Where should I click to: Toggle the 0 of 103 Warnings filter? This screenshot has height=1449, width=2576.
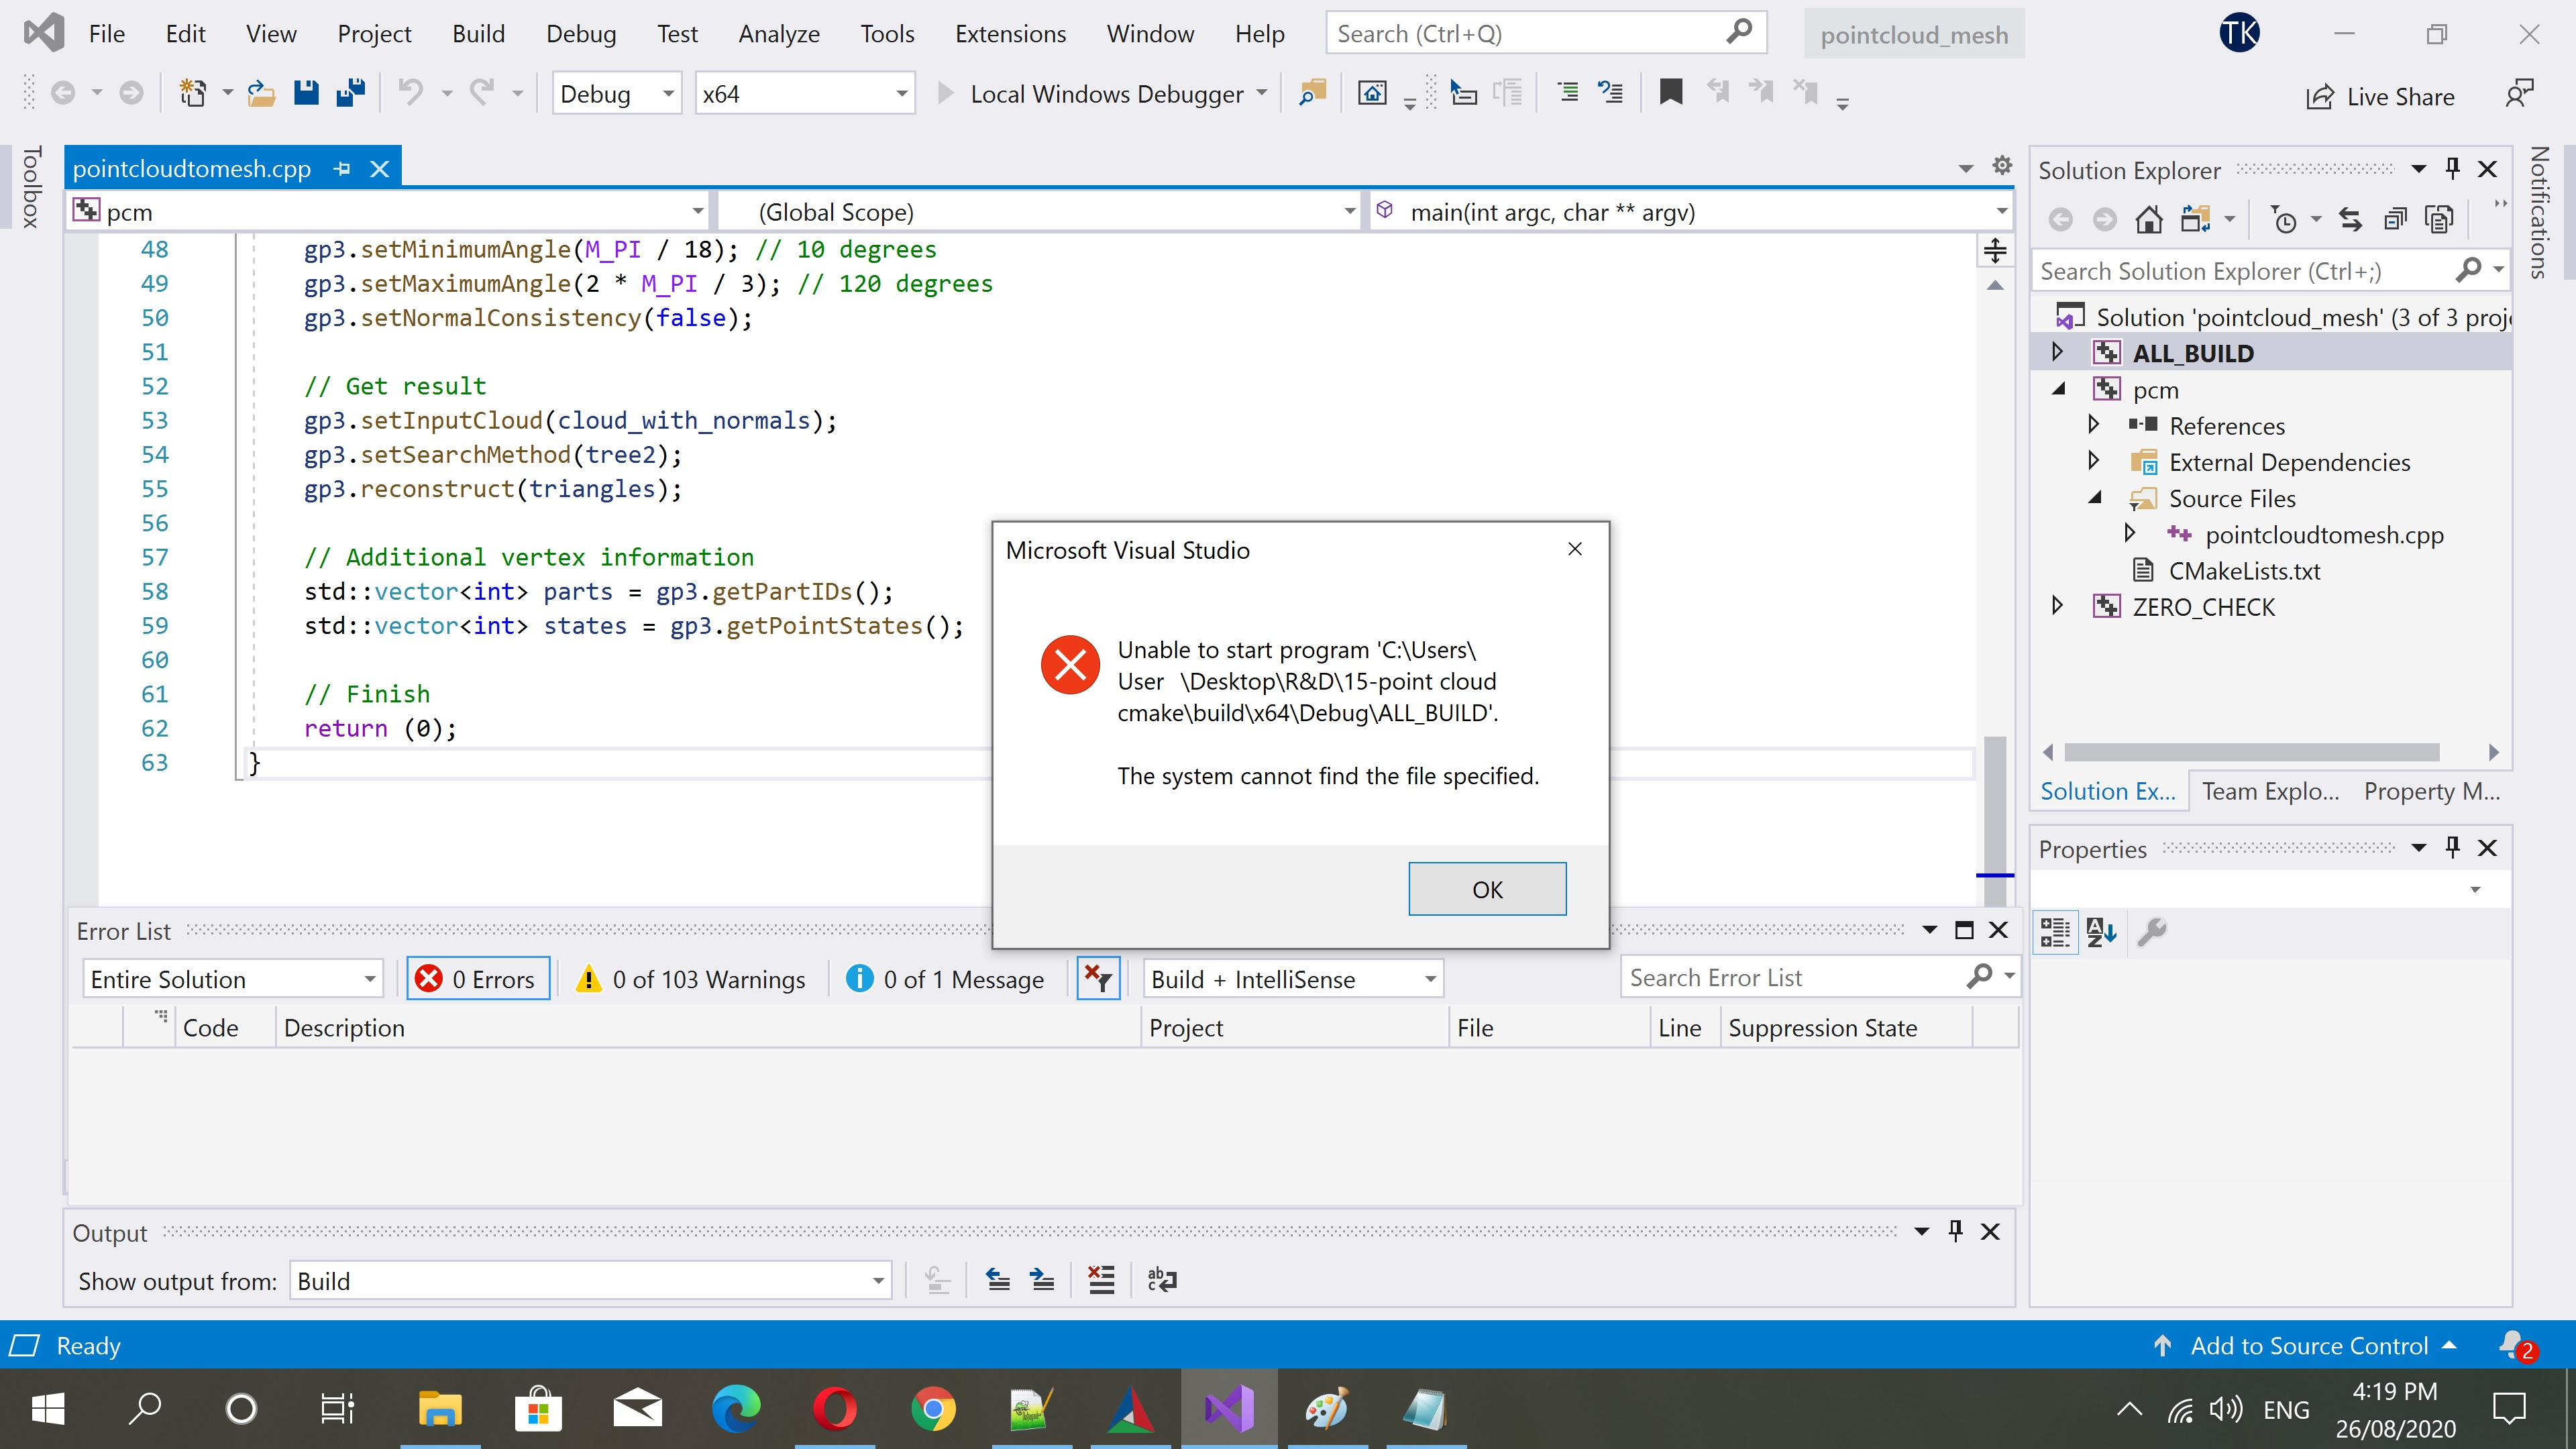[x=691, y=979]
